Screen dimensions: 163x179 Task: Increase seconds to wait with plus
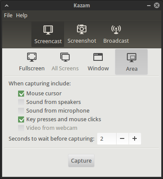pos(135,138)
